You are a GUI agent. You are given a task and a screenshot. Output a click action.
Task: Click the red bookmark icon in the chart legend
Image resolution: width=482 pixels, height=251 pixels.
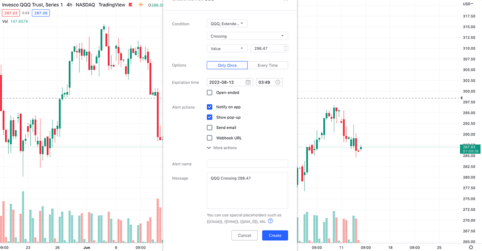tap(130, 4)
